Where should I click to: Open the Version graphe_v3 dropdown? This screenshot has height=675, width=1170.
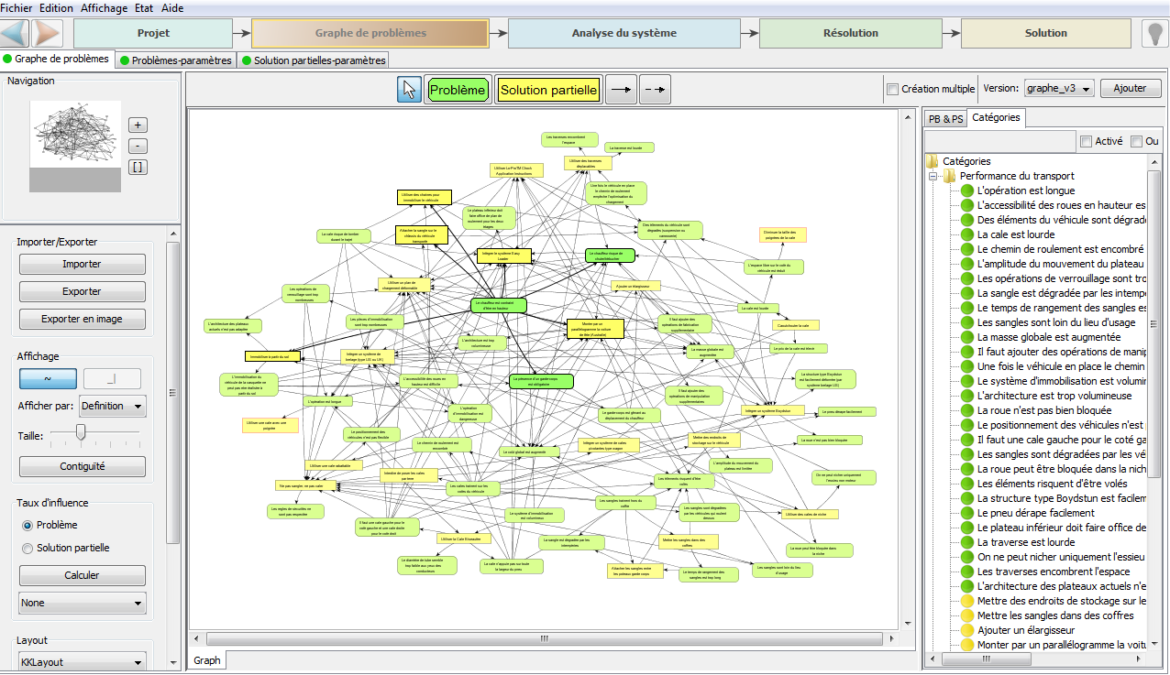click(1059, 89)
